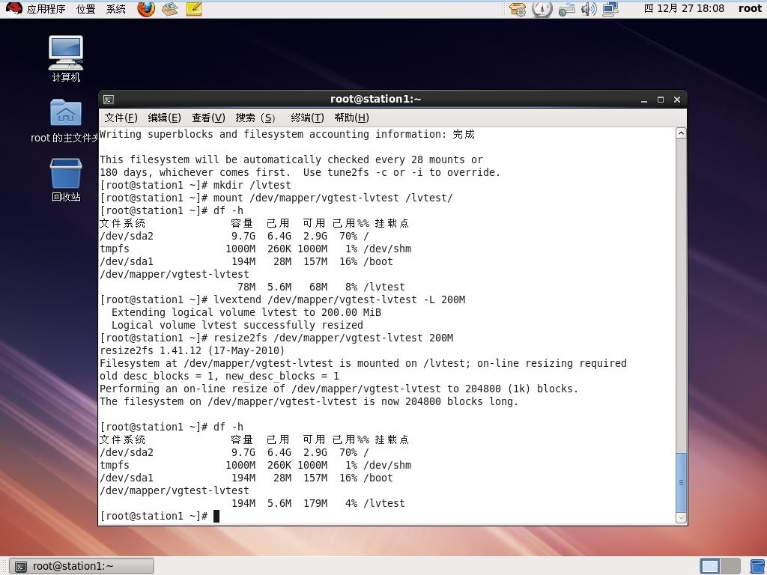Click 'is now 204800 blocks long' line

(309, 401)
